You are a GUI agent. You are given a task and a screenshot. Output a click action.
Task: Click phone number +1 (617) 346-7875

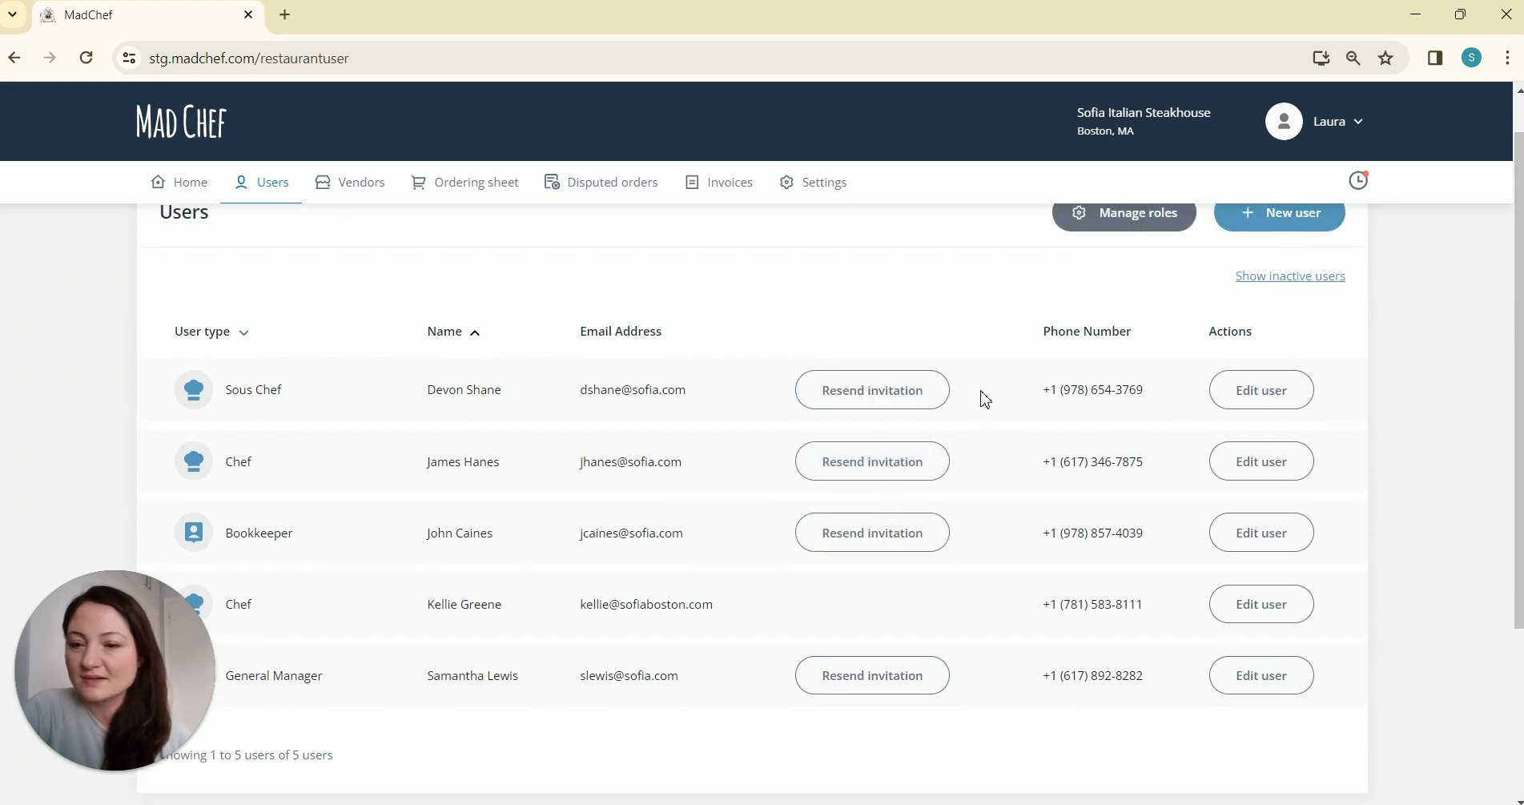[1092, 462]
